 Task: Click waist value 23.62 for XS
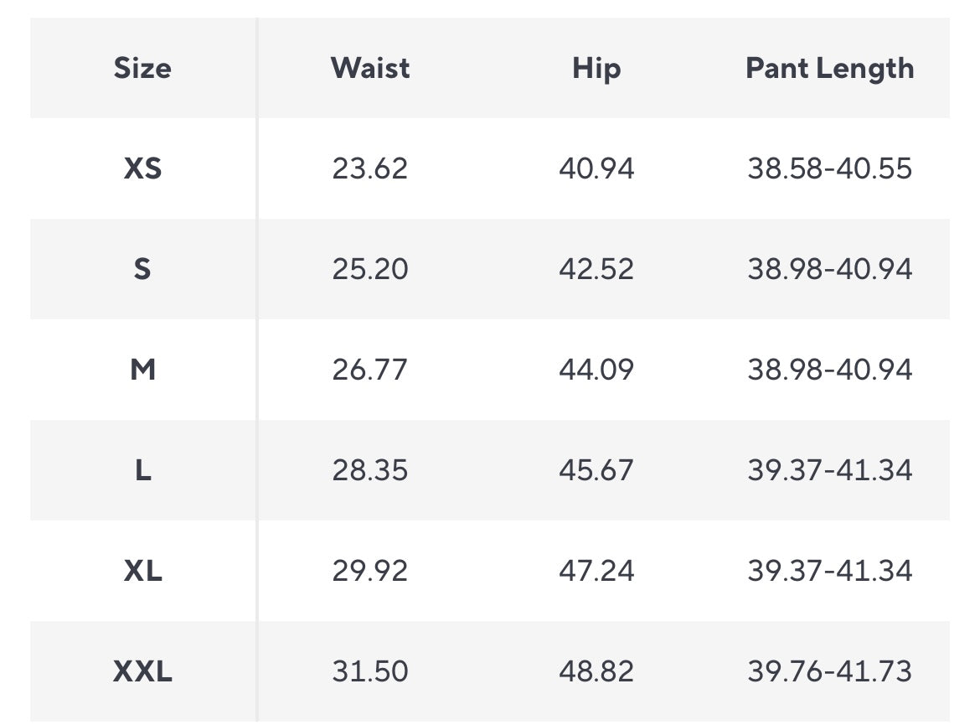coord(369,168)
